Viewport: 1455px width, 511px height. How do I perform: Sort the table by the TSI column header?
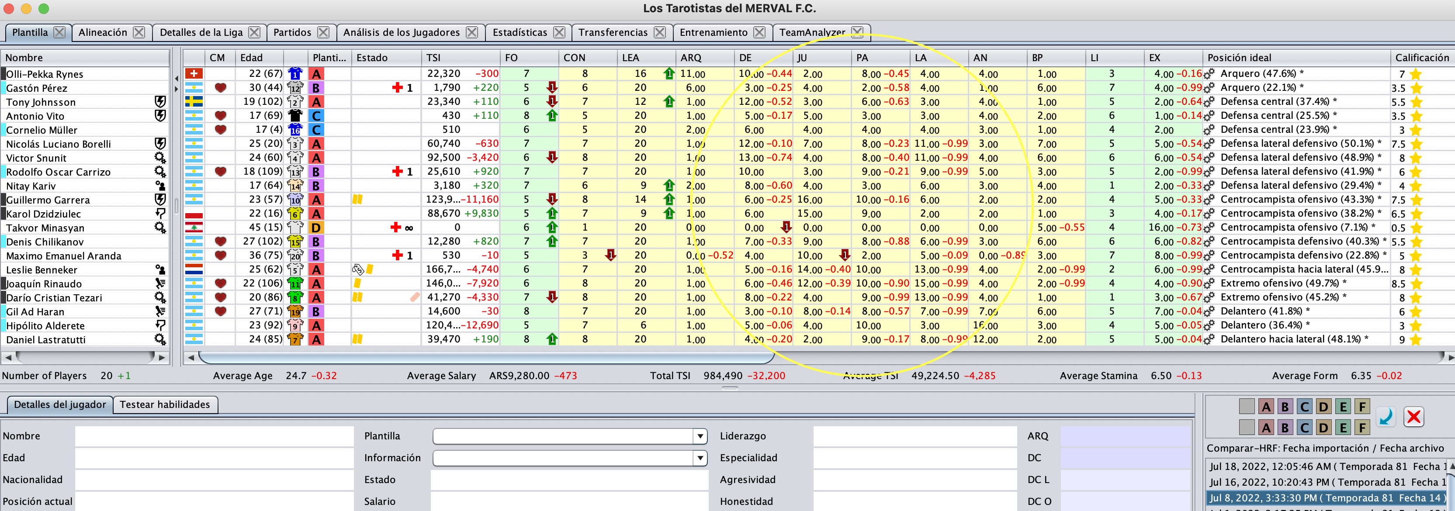pyautogui.click(x=433, y=58)
